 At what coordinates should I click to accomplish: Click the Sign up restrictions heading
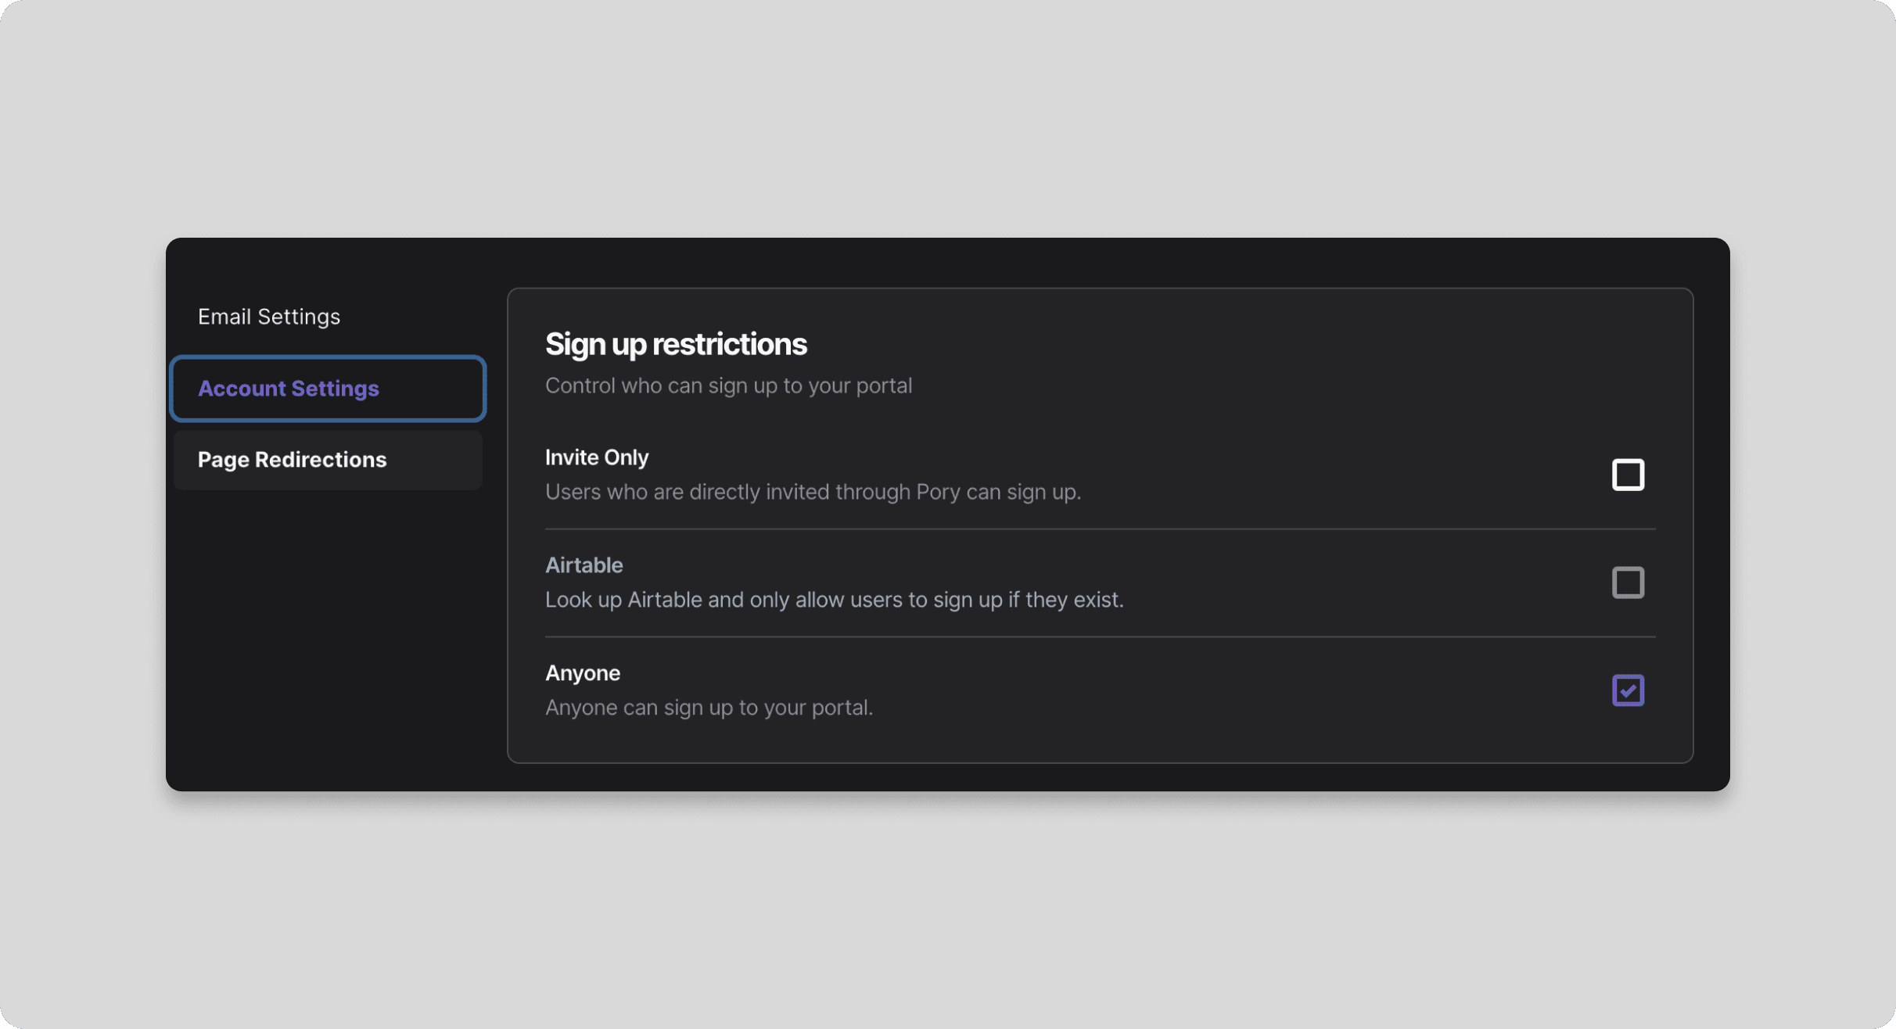[676, 344]
